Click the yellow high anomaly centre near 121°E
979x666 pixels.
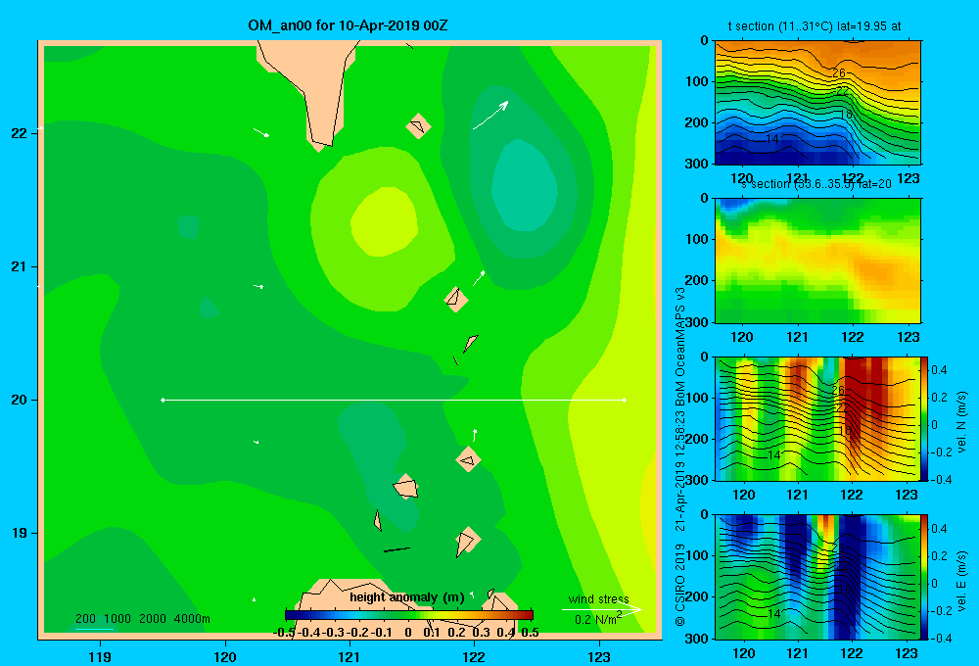(384, 221)
